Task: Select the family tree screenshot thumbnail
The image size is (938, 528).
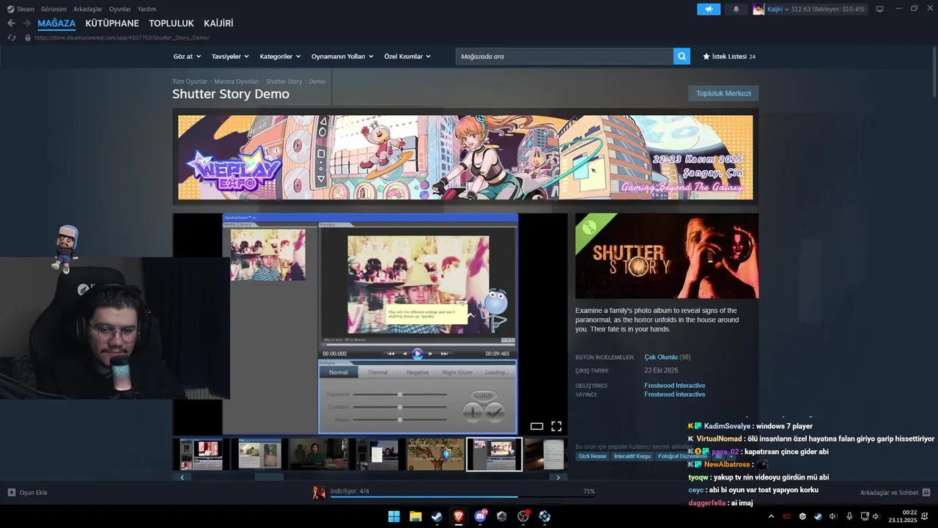Action: point(436,455)
